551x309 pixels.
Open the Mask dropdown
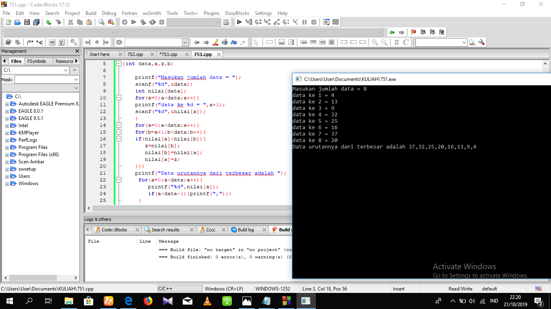pyautogui.click(x=75, y=80)
